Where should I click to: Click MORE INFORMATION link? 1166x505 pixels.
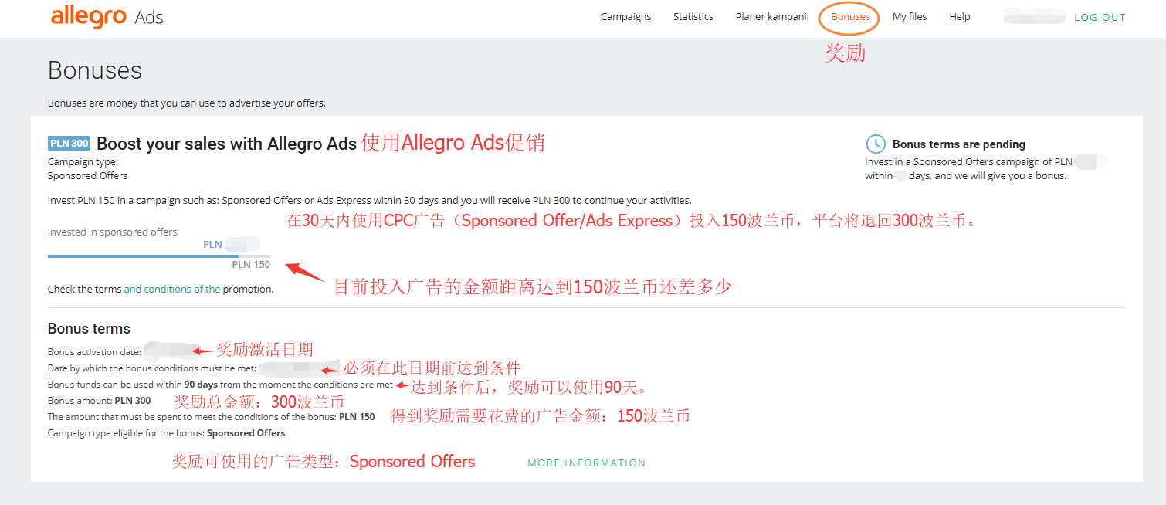point(587,463)
